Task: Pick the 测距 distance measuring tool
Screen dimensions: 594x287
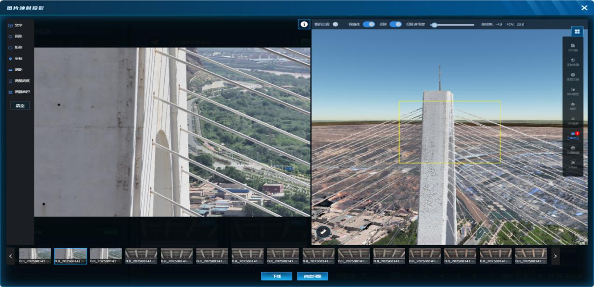Action: coord(15,70)
